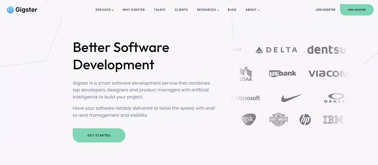Click the Viacom logo
The height and width of the screenshot is (165, 378).
pyautogui.click(x=328, y=74)
